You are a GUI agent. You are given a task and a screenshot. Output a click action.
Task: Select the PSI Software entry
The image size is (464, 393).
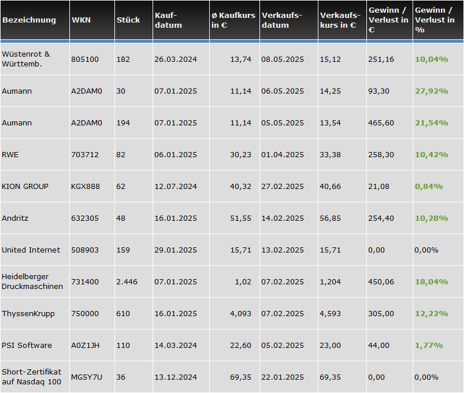[x=27, y=346]
